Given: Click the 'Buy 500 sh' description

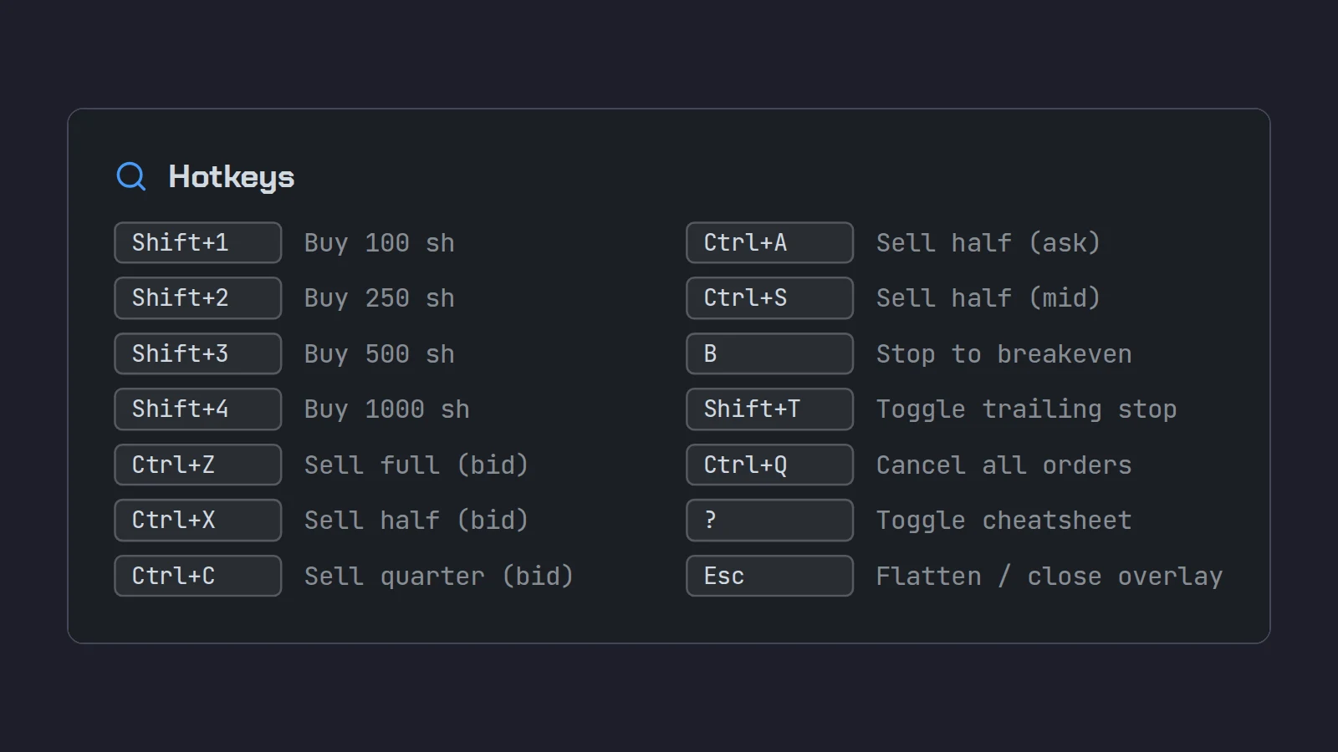Looking at the screenshot, I should tap(380, 354).
